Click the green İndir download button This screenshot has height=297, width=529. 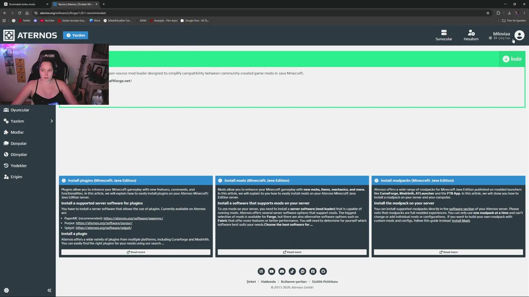(512, 59)
